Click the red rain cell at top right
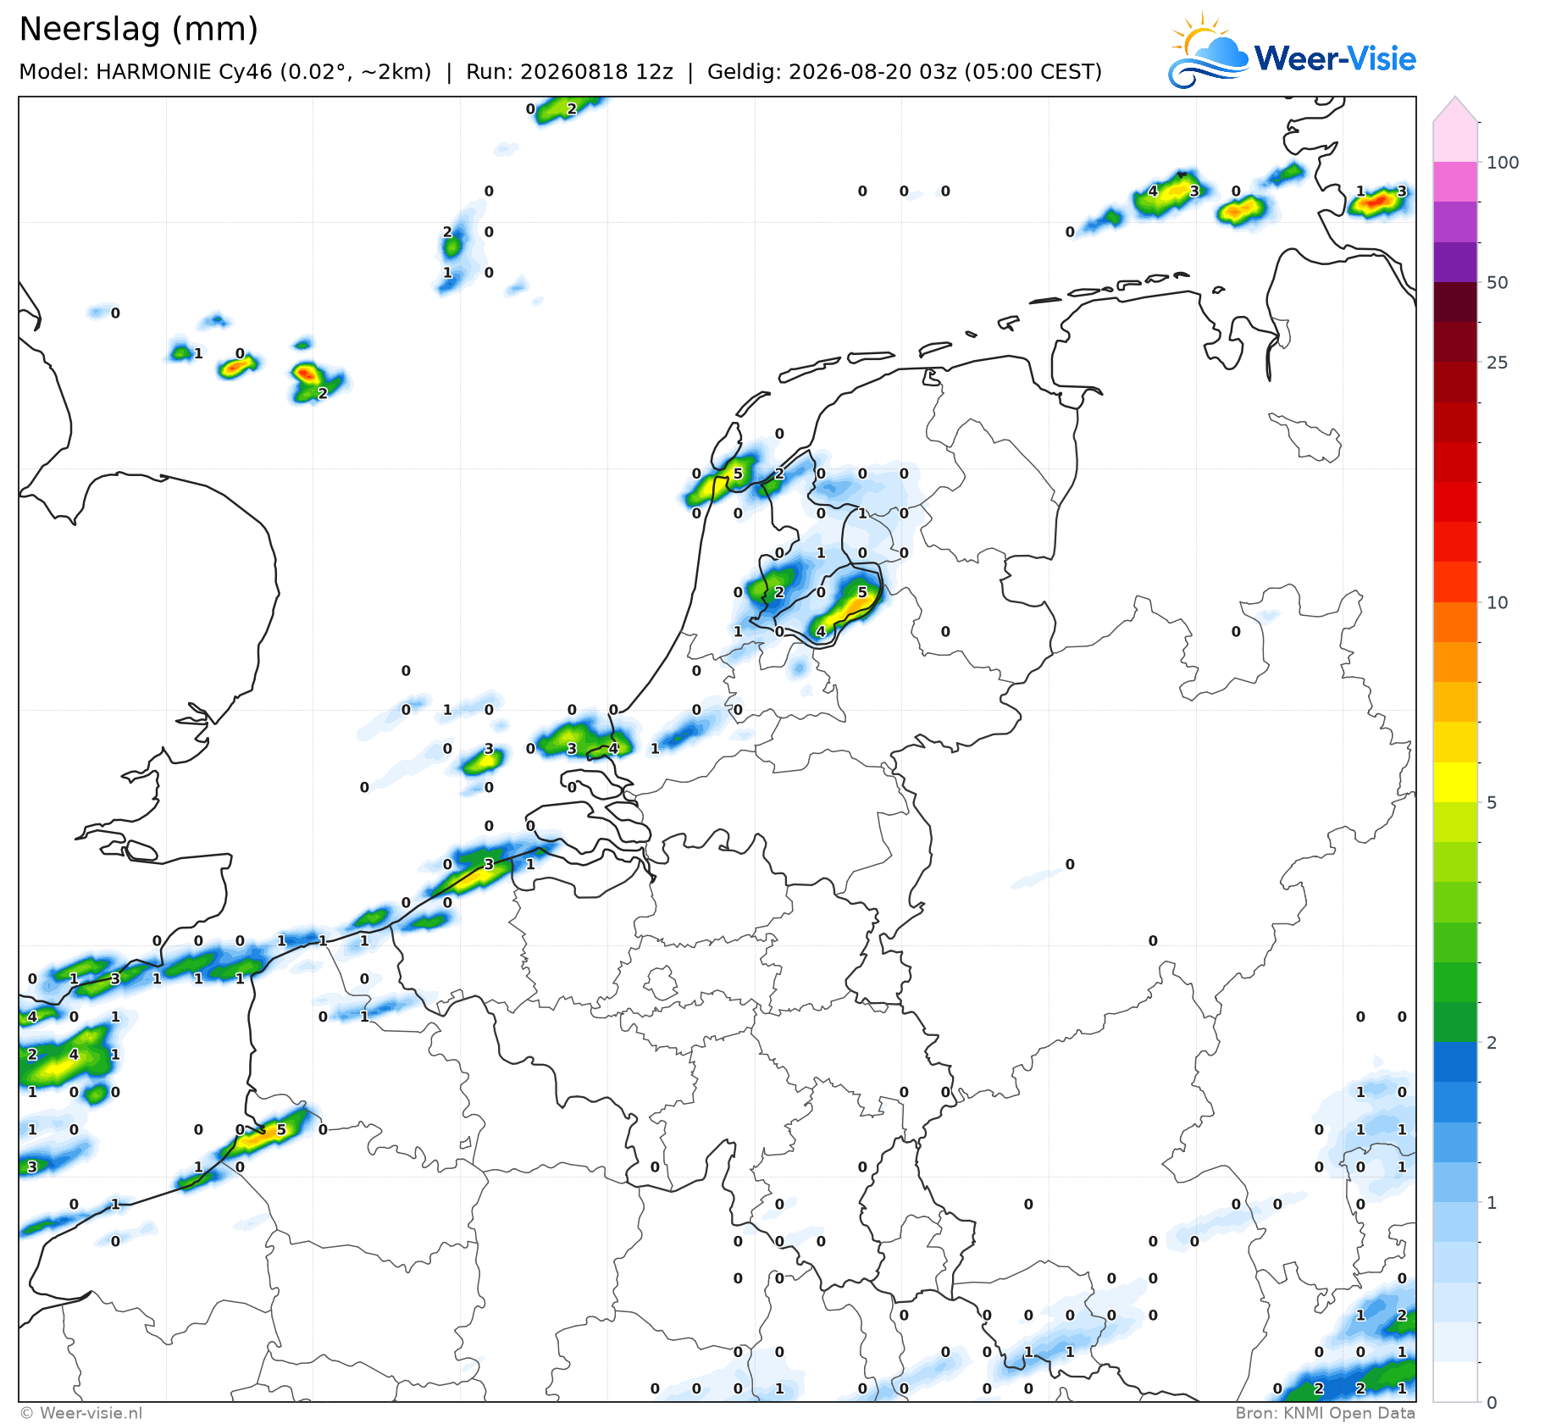 coord(1377,202)
